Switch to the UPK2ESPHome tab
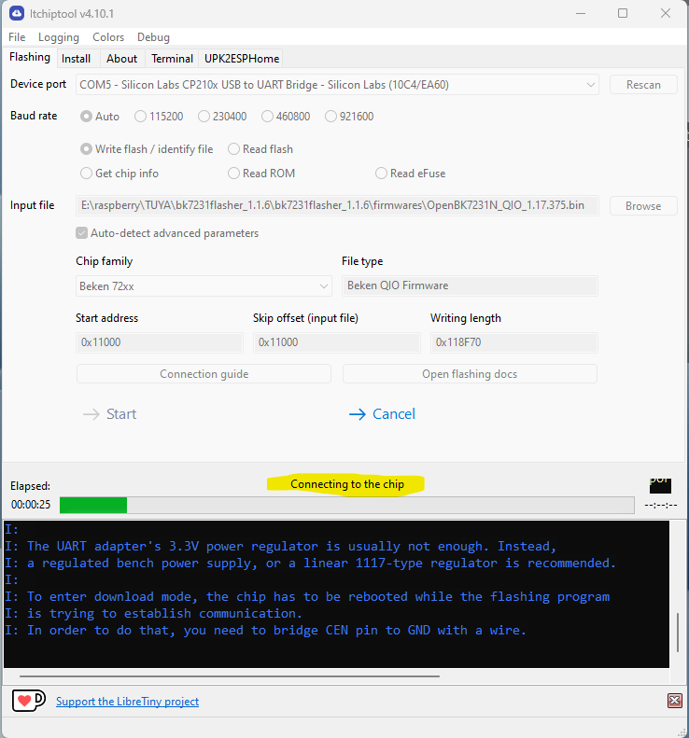 (x=242, y=59)
